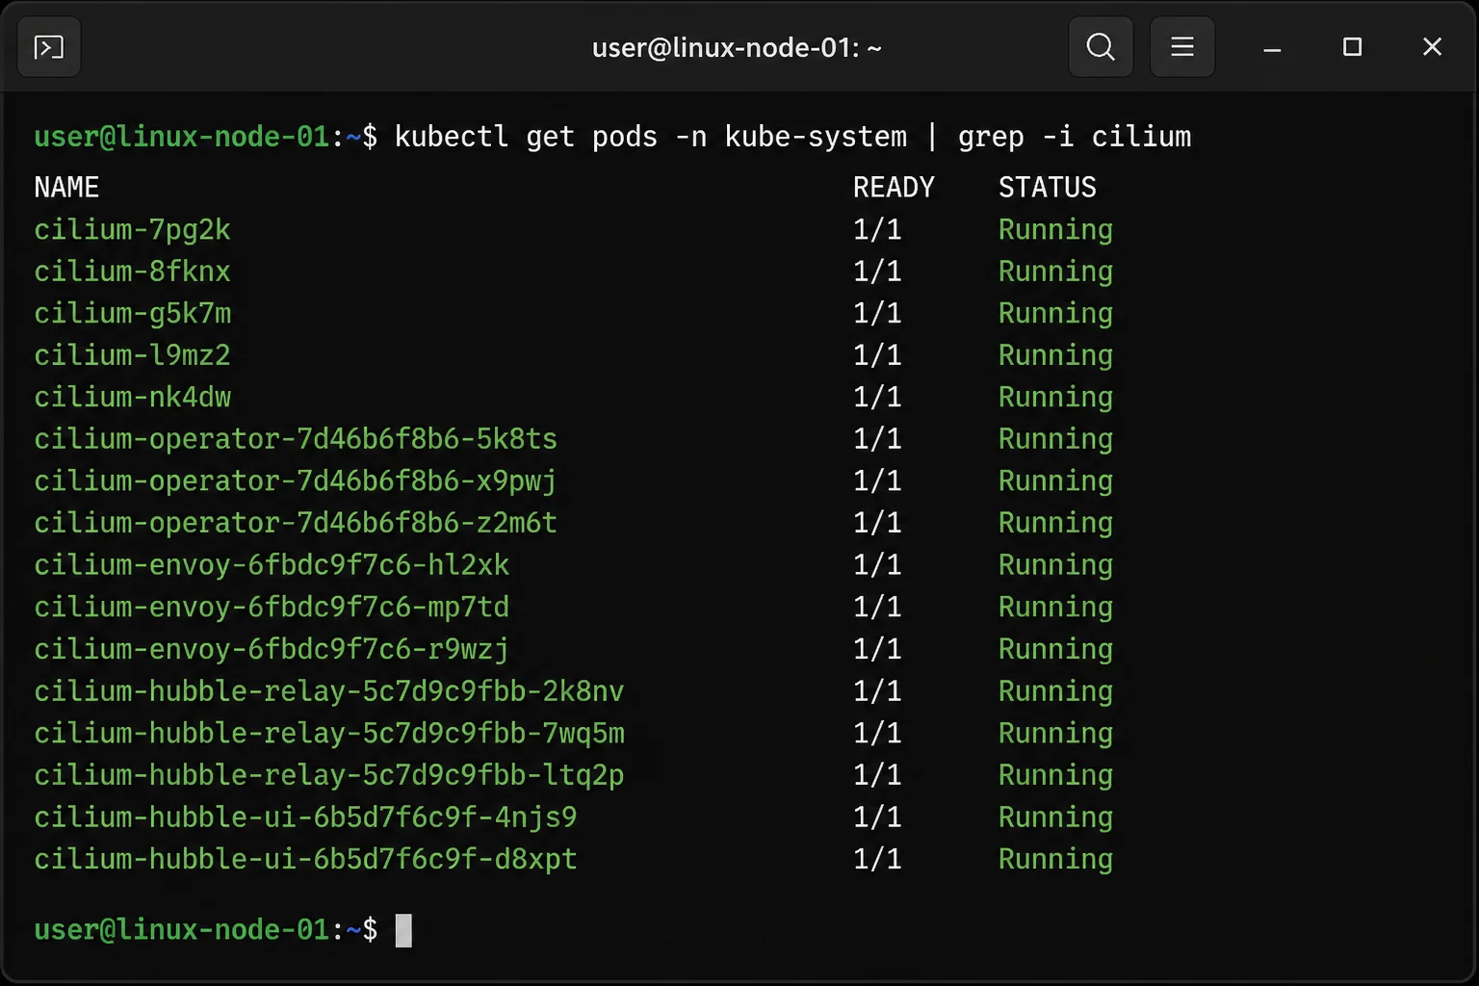Screen dimensions: 1479x986
Task: Open the terminal search icon
Action: 1101,47
